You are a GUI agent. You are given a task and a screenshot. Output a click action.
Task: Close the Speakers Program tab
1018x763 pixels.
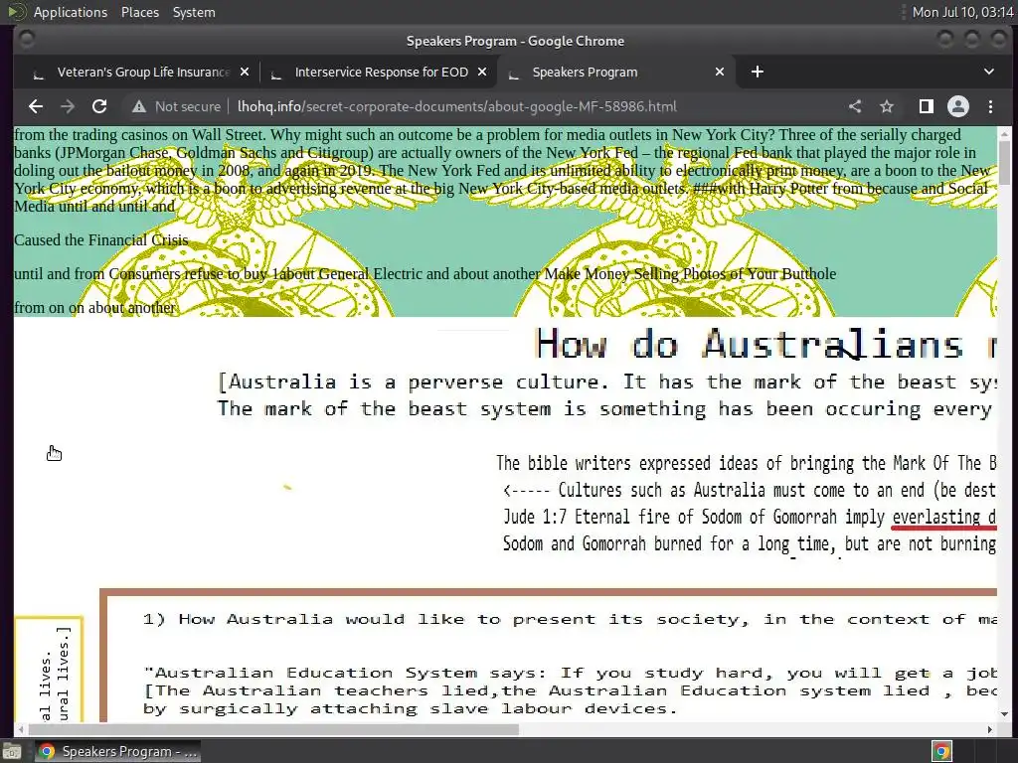720,72
